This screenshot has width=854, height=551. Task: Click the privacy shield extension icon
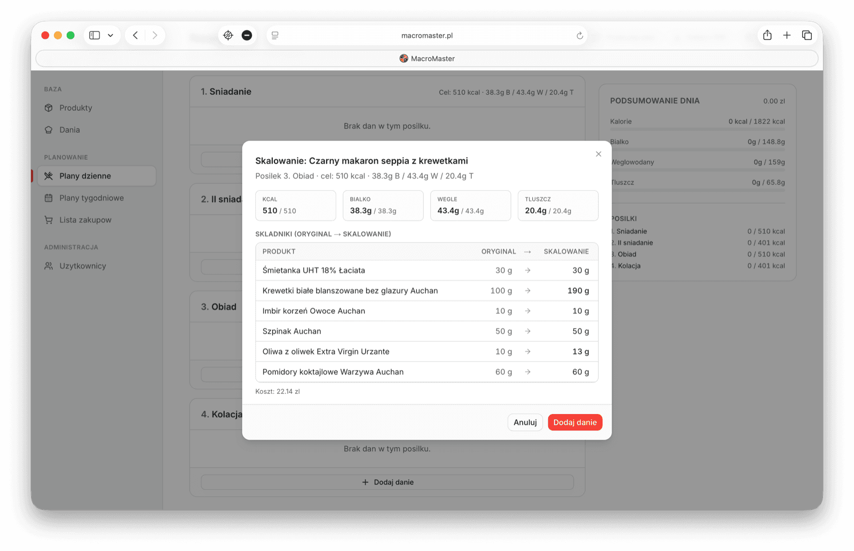228,35
